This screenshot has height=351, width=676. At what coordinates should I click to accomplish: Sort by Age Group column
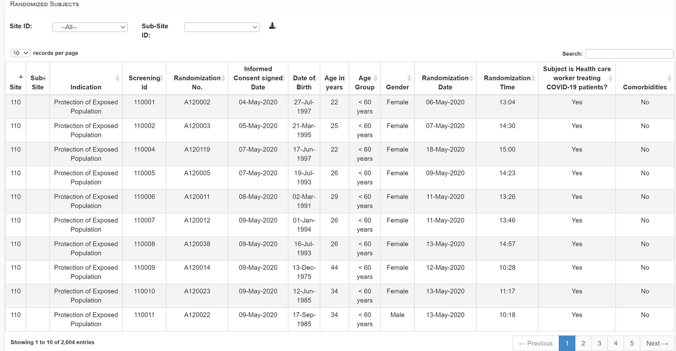364,82
